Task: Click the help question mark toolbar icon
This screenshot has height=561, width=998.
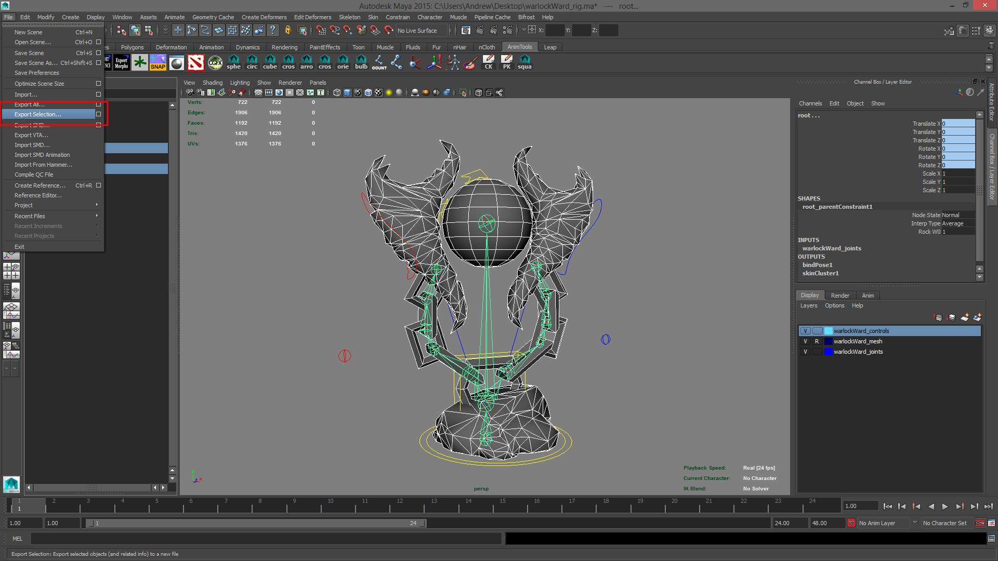Action: [272, 31]
